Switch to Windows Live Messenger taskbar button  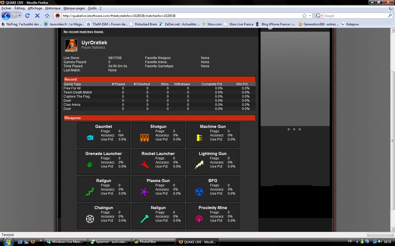[66, 242]
